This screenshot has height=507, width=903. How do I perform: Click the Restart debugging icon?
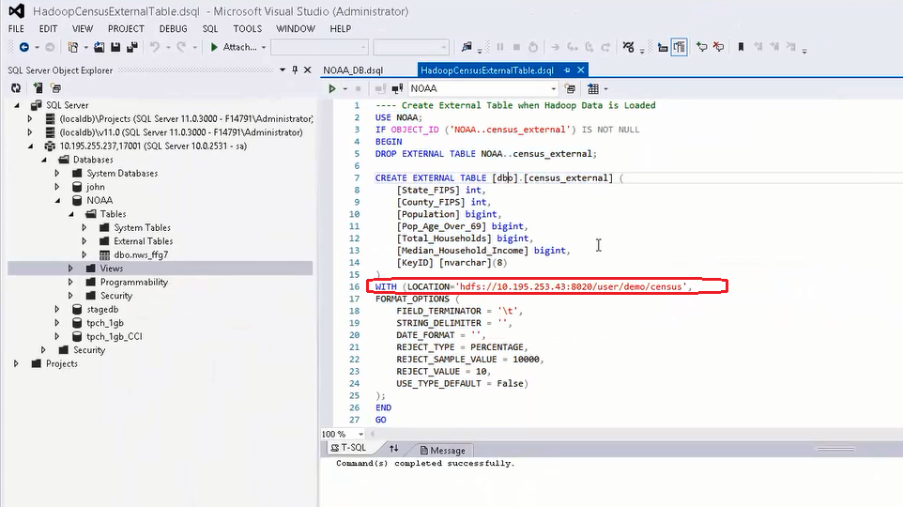tap(533, 47)
